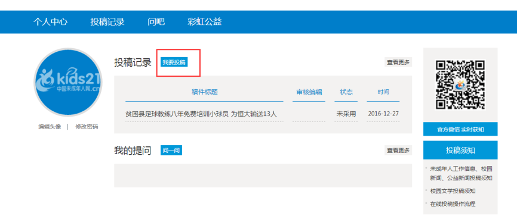Open the 问吧 navigation item
The height and width of the screenshot is (216, 517).
coord(156,22)
